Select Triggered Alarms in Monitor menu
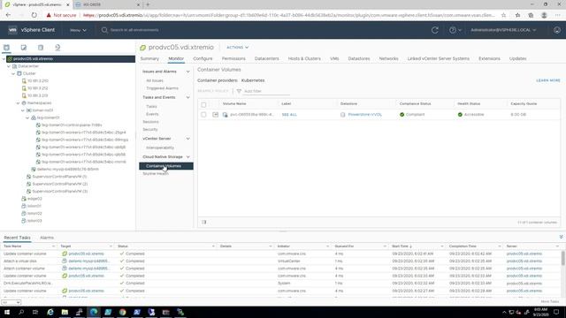Screen dimensions: 566x318 click(x=162, y=88)
